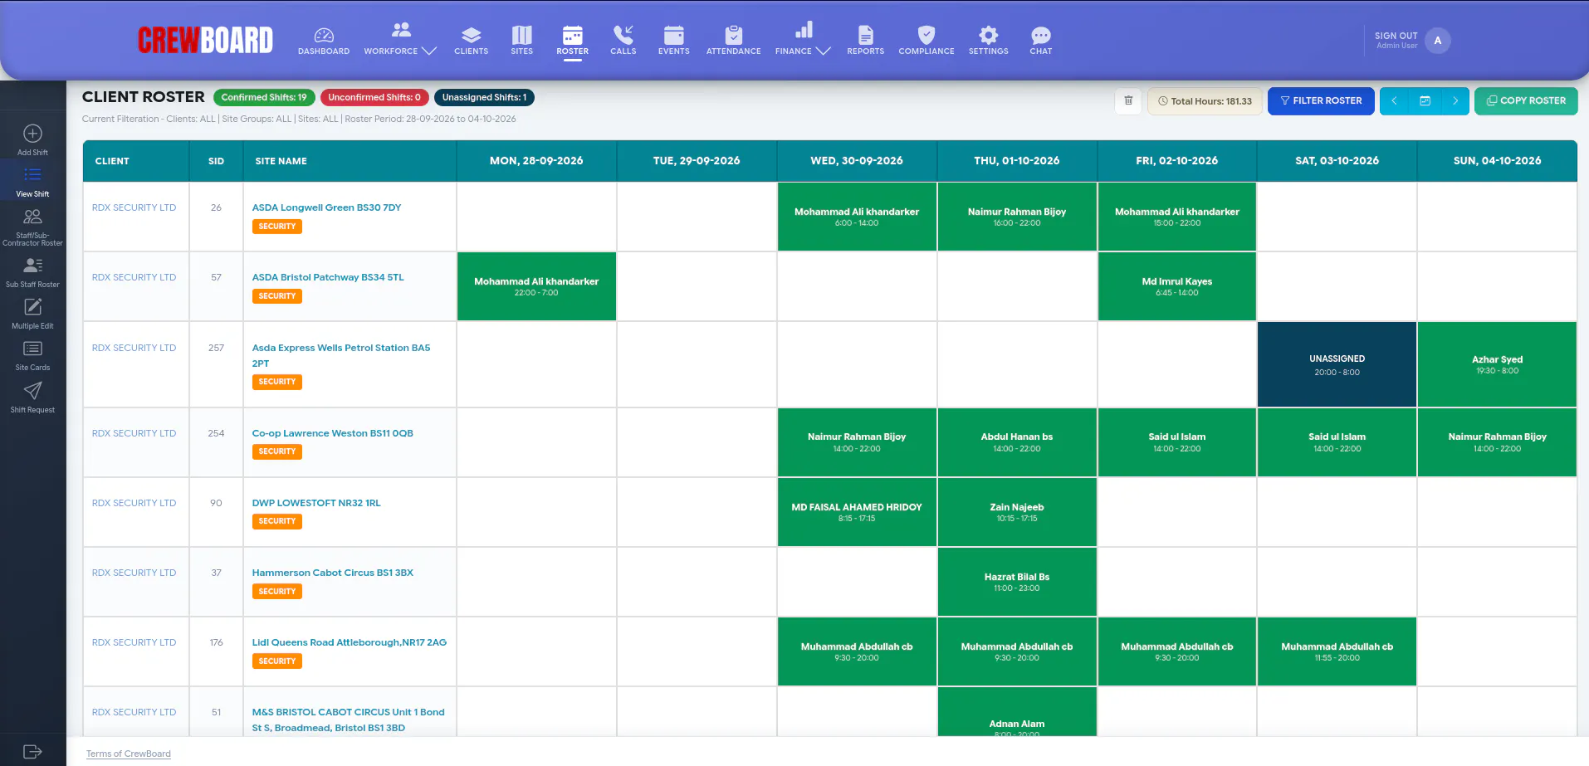Open Site Cards in the sidebar
The height and width of the screenshot is (766, 1589).
click(32, 355)
